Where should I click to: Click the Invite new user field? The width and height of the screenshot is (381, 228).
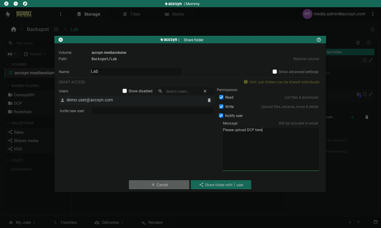click(x=152, y=111)
